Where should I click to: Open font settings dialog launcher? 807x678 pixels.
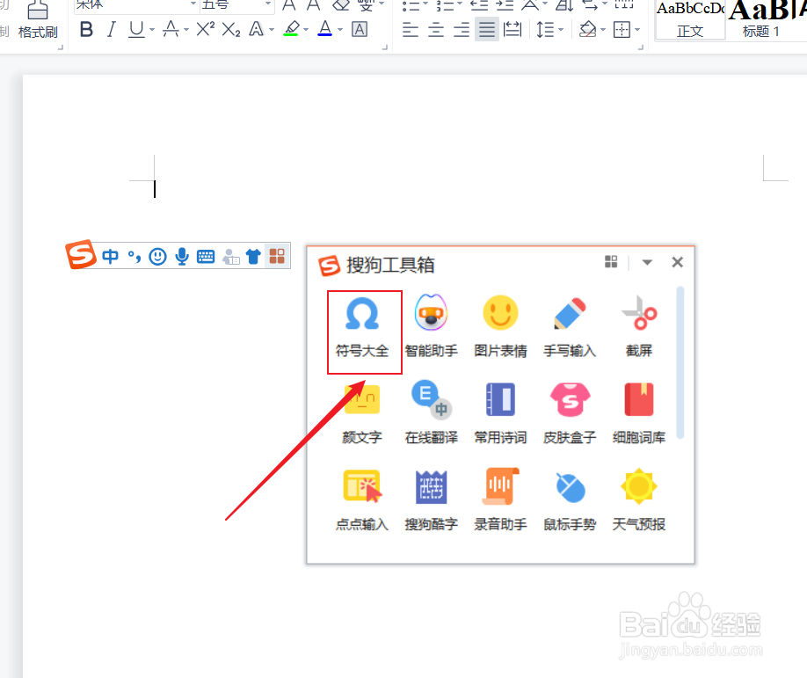(384, 47)
